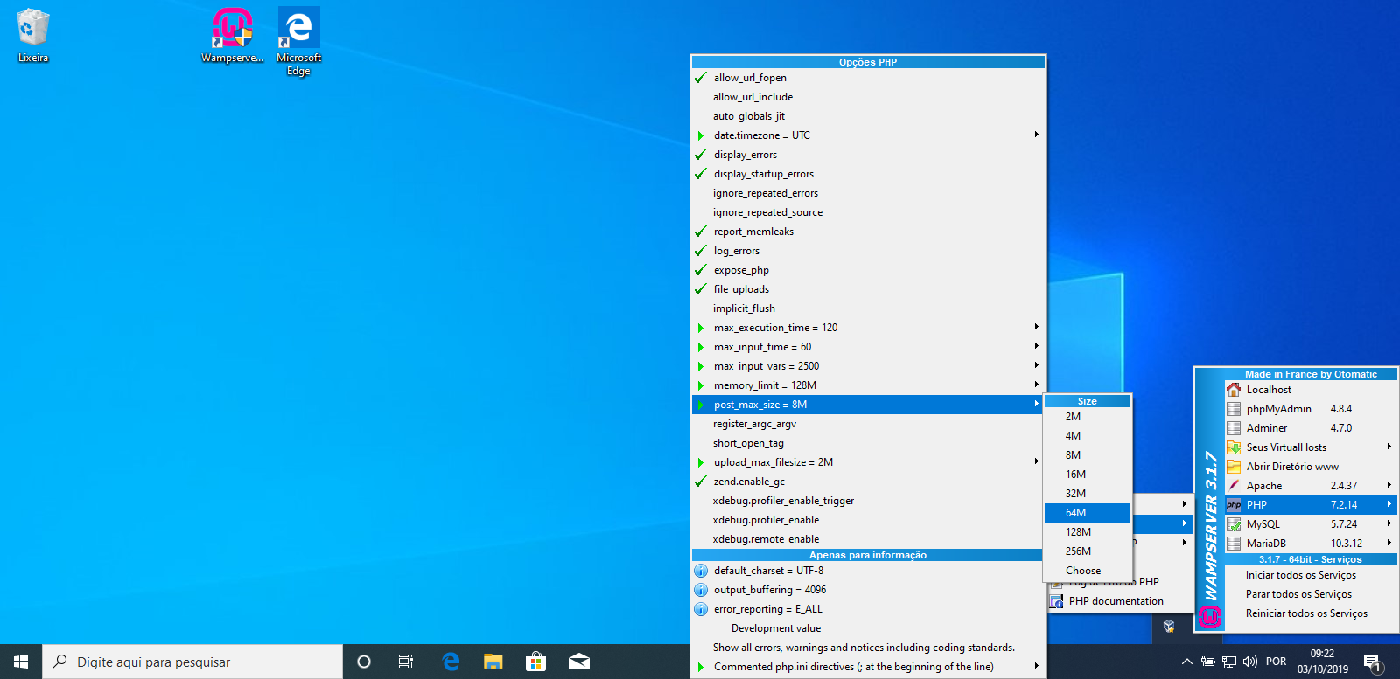Open the Windows Start menu

point(21,662)
